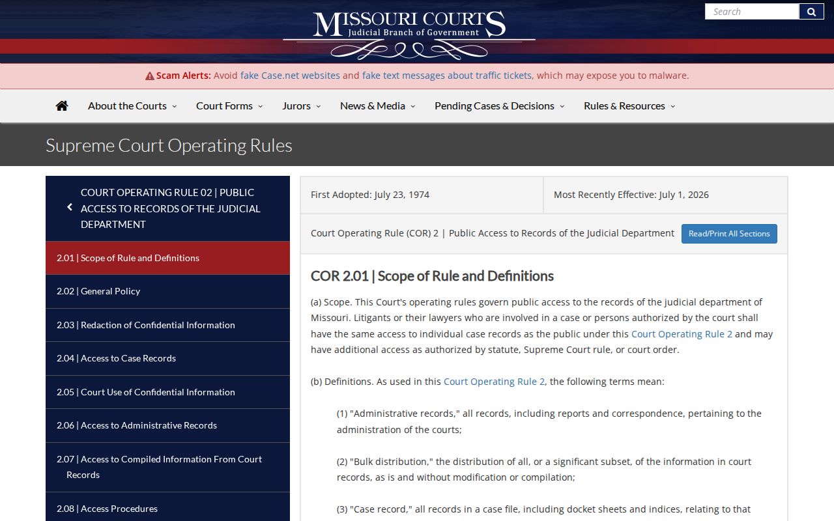Click the Court Operating Rule 02 sidebar header
Image resolution: width=834 pixels, height=521 pixels.
(x=167, y=208)
